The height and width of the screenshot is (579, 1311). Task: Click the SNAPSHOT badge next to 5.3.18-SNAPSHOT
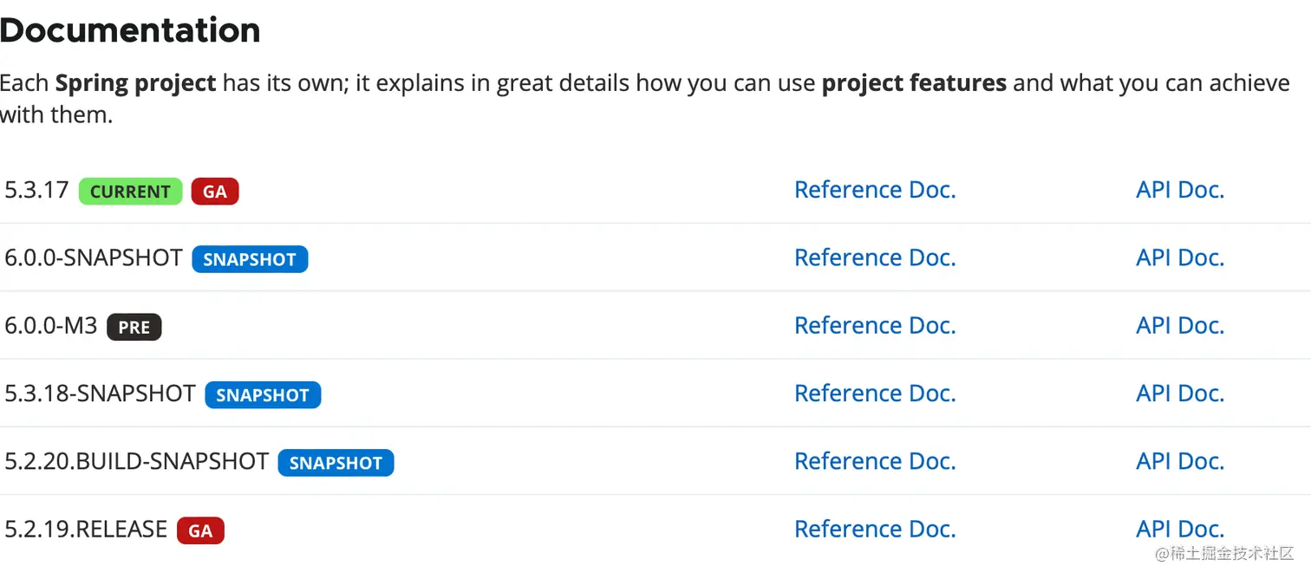click(263, 395)
